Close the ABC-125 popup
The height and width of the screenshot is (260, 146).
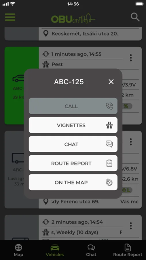tap(111, 81)
